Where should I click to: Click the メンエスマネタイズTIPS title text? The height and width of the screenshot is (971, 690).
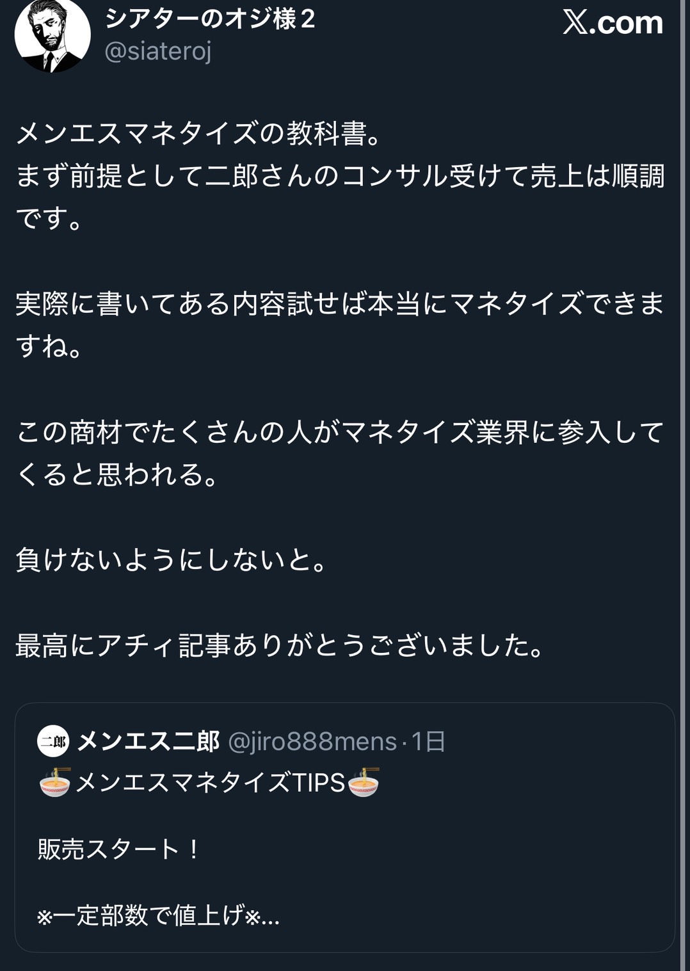click(x=210, y=782)
